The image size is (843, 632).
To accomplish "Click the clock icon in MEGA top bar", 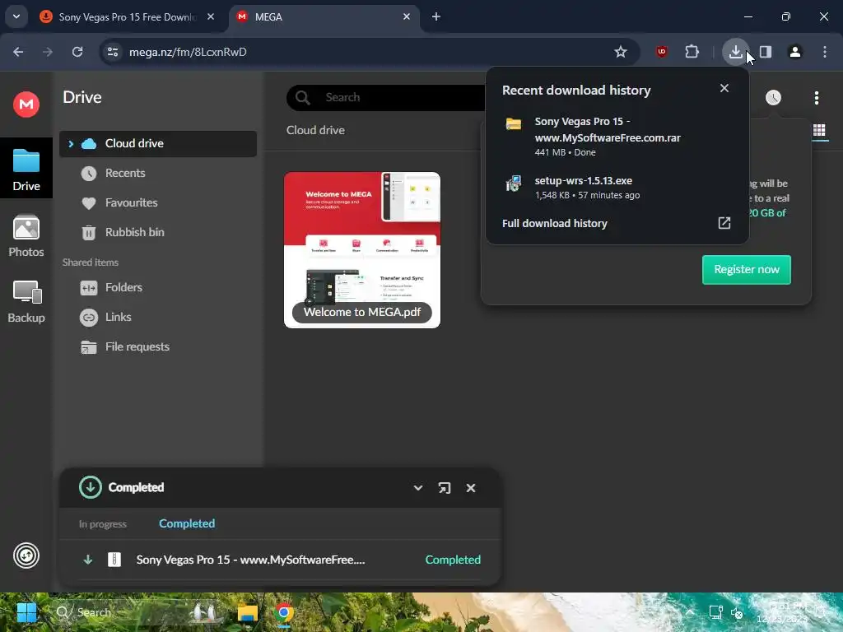I will point(773,97).
